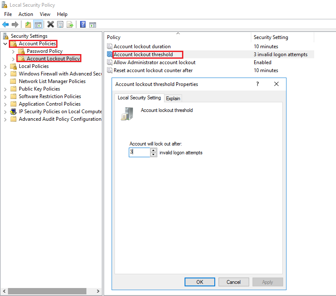Select the Account Policies tree item
Screen dimensions: 336x296
point(37,44)
